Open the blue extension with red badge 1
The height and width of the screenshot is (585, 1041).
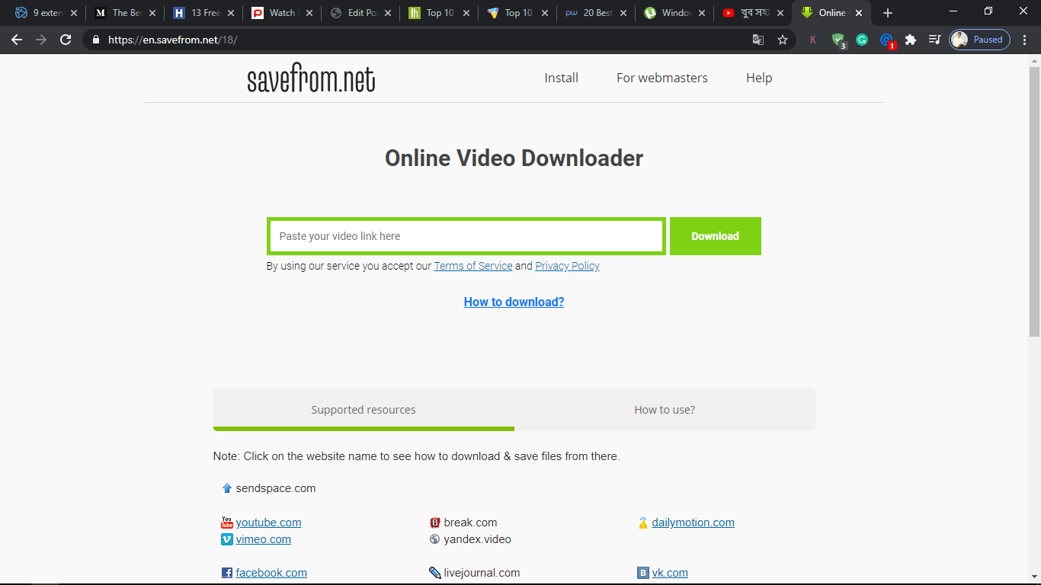click(x=887, y=40)
